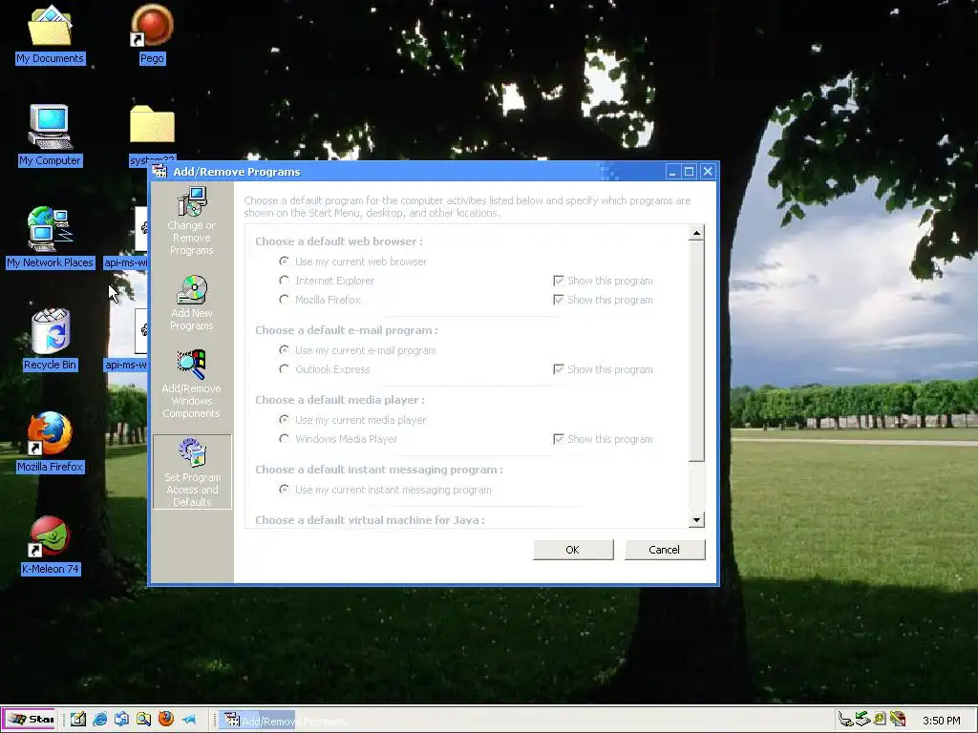Launch Firefox from quick launch bar
The image size is (978, 733).
pos(166,719)
